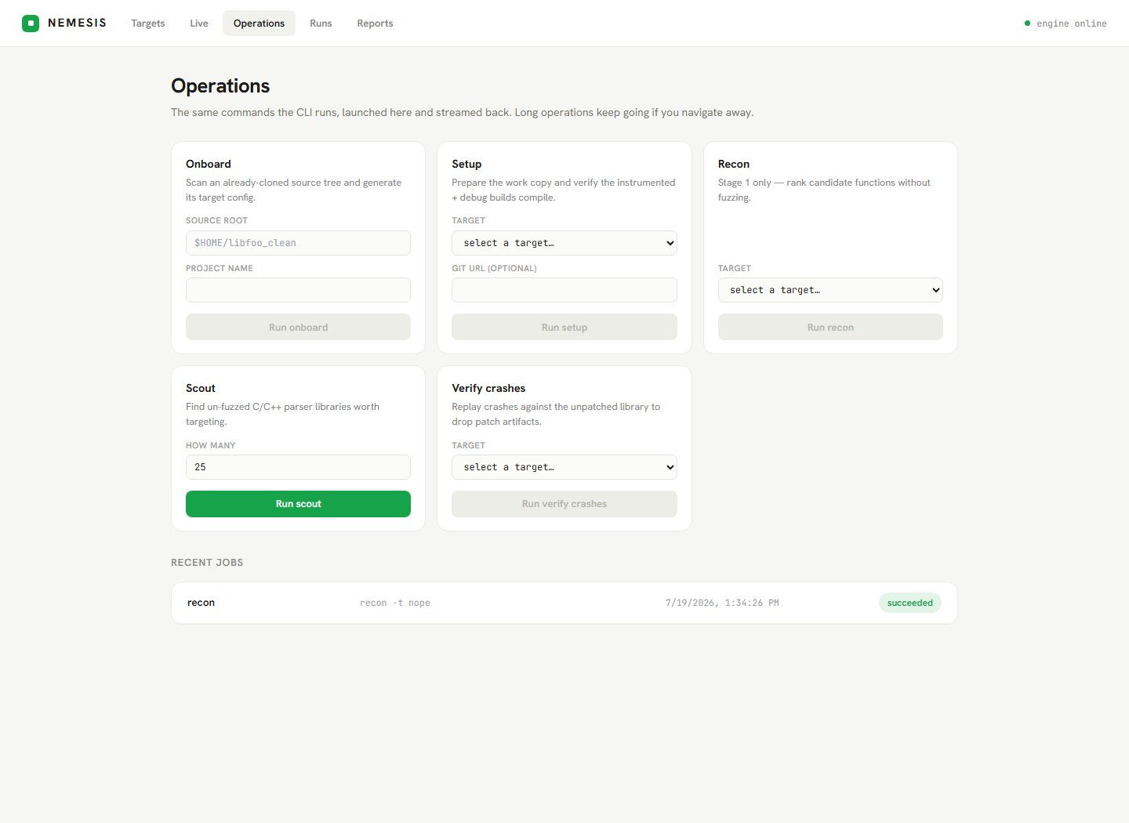Click the job timestamp 7/19/2026, 1:34:26 PM
The height and width of the screenshot is (823, 1129).
pyautogui.click(x=722, y=603)
